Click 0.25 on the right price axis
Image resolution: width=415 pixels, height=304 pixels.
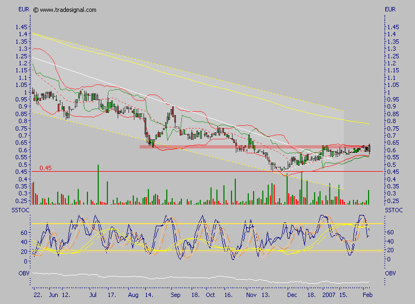[393, 201]
